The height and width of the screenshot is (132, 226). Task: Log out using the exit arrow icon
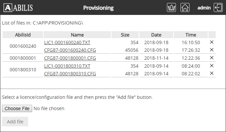pyautogui.click(x=218, y=8)
